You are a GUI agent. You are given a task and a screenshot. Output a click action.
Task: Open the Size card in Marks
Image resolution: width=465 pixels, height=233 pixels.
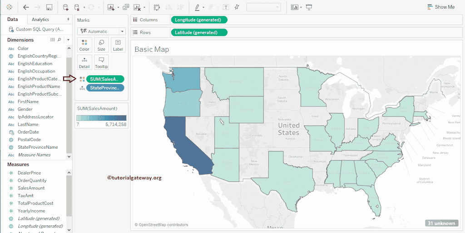(101, 45)
